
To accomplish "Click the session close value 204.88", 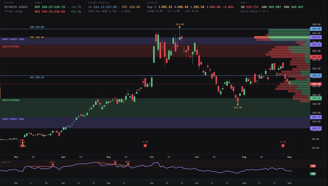I will tap(215, 7).
